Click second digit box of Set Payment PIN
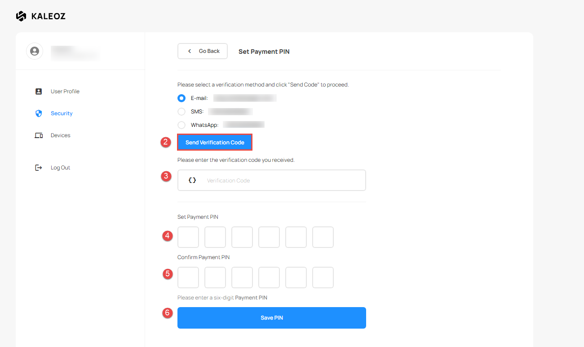Screen dimensions: 584x347 point(215,237)
